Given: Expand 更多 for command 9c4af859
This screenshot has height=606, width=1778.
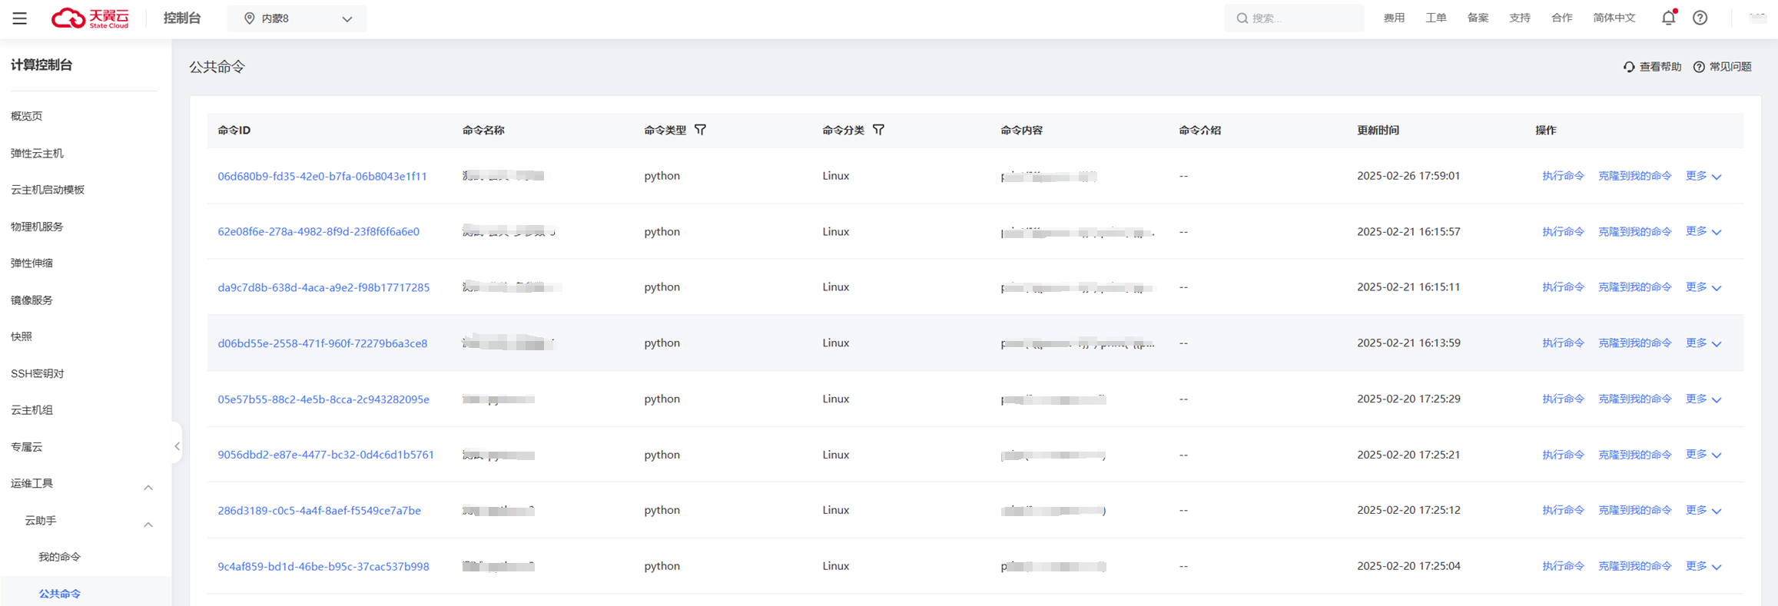Looking at the screenshot, I should tap(1703, 566).
